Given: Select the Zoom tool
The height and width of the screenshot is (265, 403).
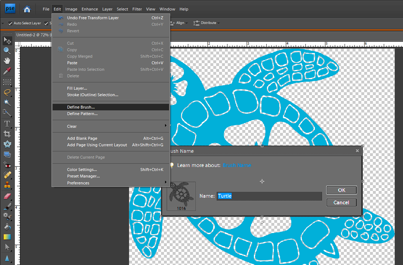Looking at the screenshot, I should [7, 50].
